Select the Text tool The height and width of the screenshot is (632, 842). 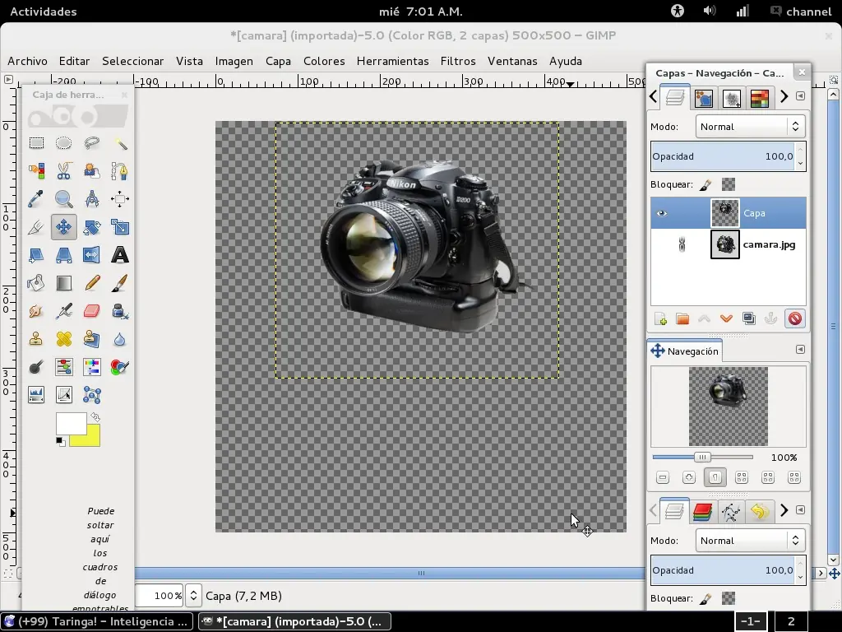pos(120,255)
